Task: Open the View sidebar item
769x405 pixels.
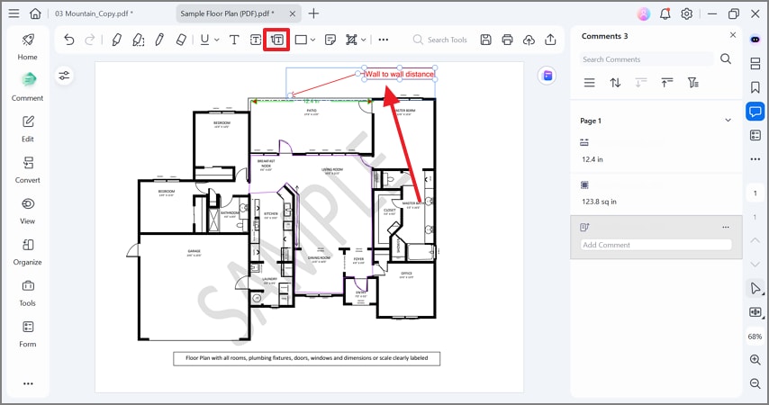Action: [27, 211]
